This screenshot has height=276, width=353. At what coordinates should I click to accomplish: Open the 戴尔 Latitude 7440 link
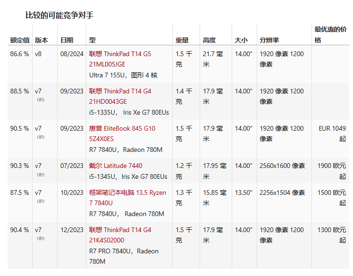coord(116,166)
